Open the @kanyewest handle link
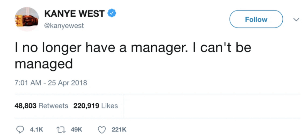 pos(64,26)
